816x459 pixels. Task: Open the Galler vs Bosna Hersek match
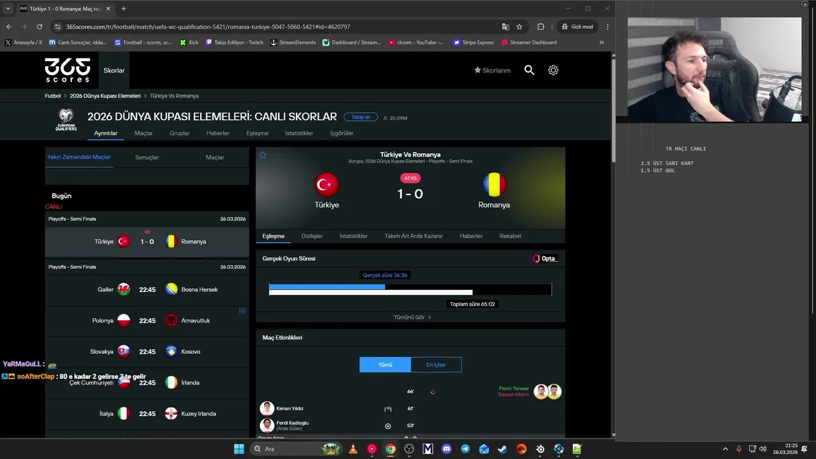point(147,289)
